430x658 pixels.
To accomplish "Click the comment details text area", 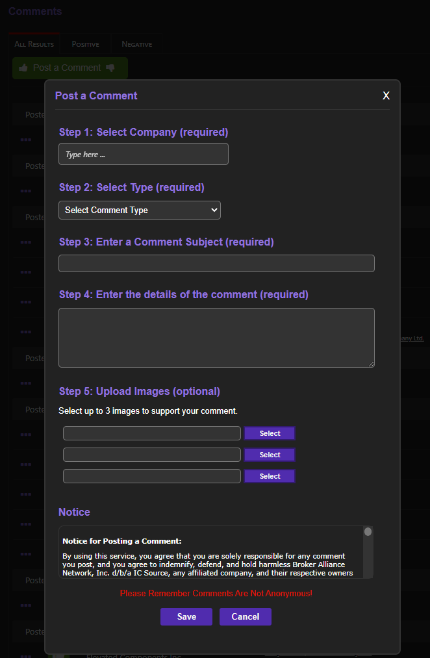I will click(x=216, y=338).
